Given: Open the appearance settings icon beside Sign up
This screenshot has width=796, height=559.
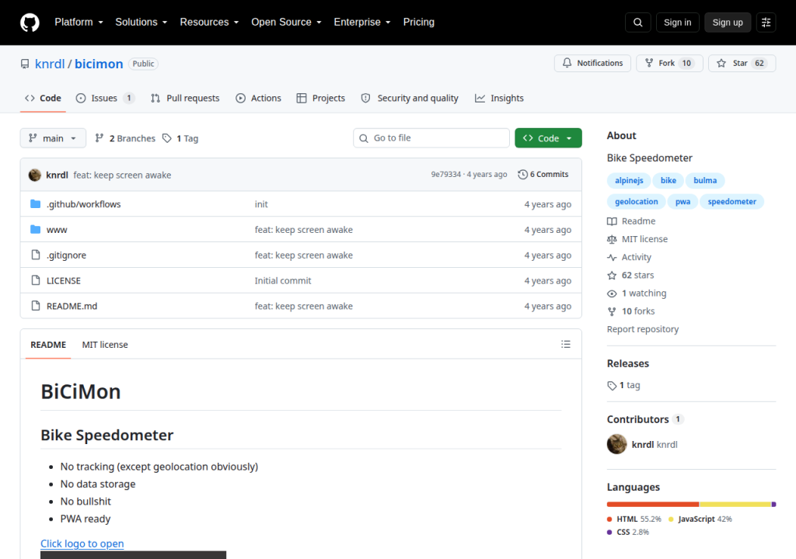Looking at the screenshot, I should click(x=766, y=23).
